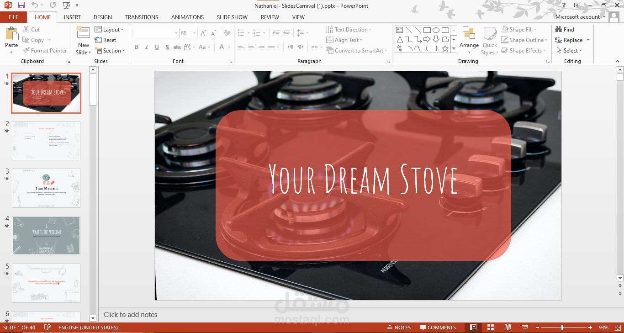624x333 pixels.
Task: Switch to the SLIDE SHOW tab
Action: click(232, 17)
